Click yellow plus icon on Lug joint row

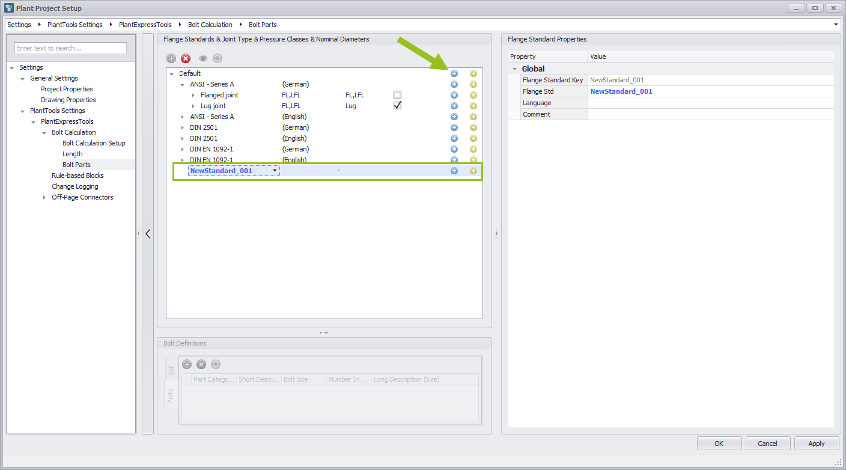[473, 106]
